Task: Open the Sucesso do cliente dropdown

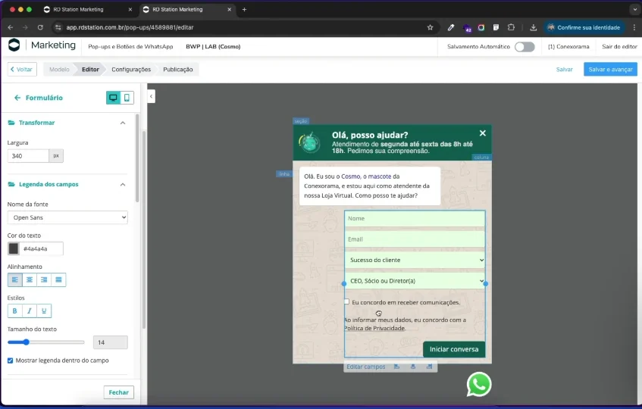Action: coord(415,260)
